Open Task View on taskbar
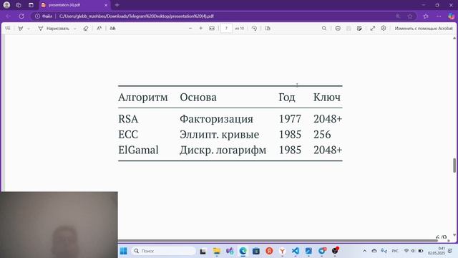The height and width of the screenshot is (258, 458). (203, 251)
